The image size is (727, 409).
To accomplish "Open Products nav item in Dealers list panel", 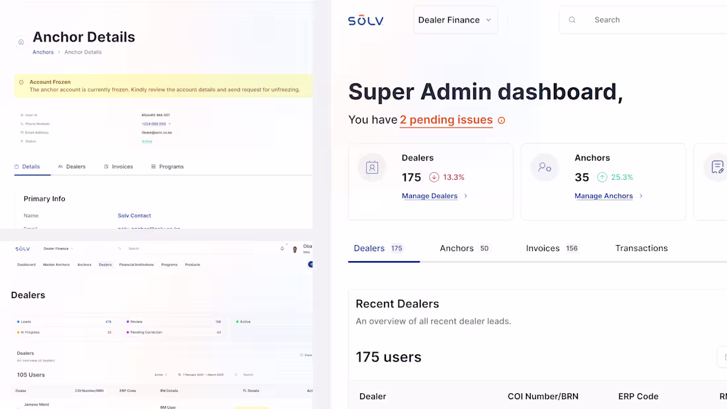I will [192, 265].
